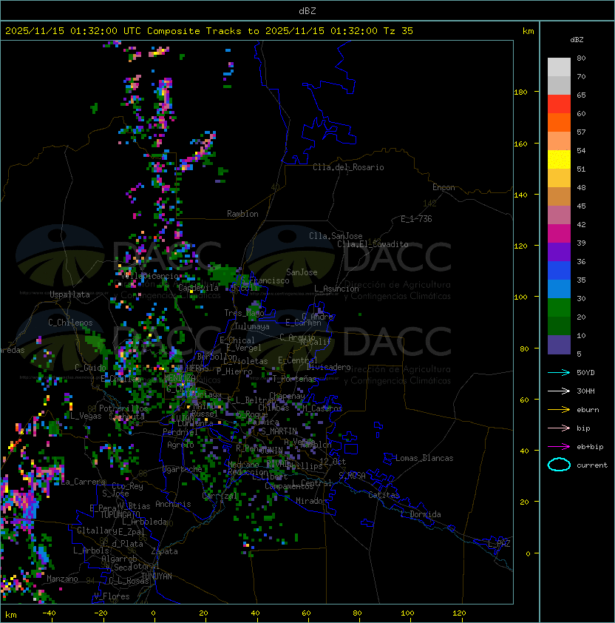Click the Gltallary place label
This screenshot has width=615, height=623.
pos(97,531)
